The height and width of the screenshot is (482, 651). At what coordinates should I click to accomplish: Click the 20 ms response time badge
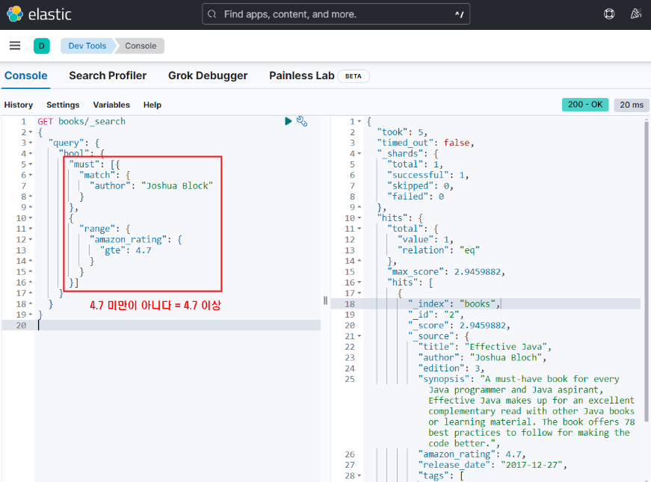632,105
